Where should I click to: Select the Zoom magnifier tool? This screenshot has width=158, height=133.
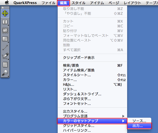pos(5,73)
